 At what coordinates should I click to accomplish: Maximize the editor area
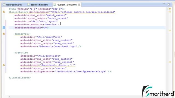169,4
